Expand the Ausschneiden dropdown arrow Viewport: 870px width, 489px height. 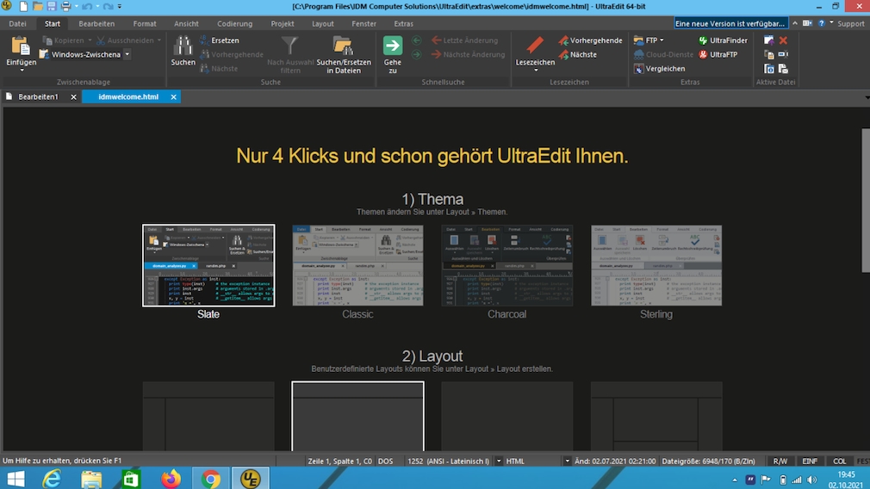(159, 40)
